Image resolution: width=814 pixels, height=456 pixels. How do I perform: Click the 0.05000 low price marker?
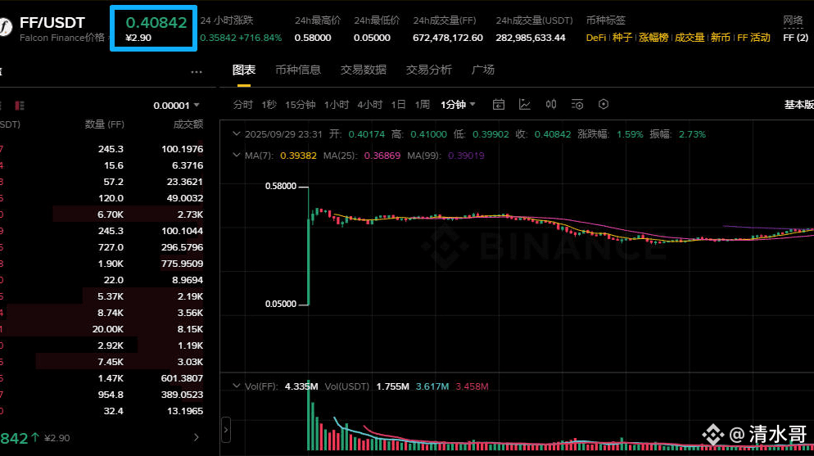[280, 304]
